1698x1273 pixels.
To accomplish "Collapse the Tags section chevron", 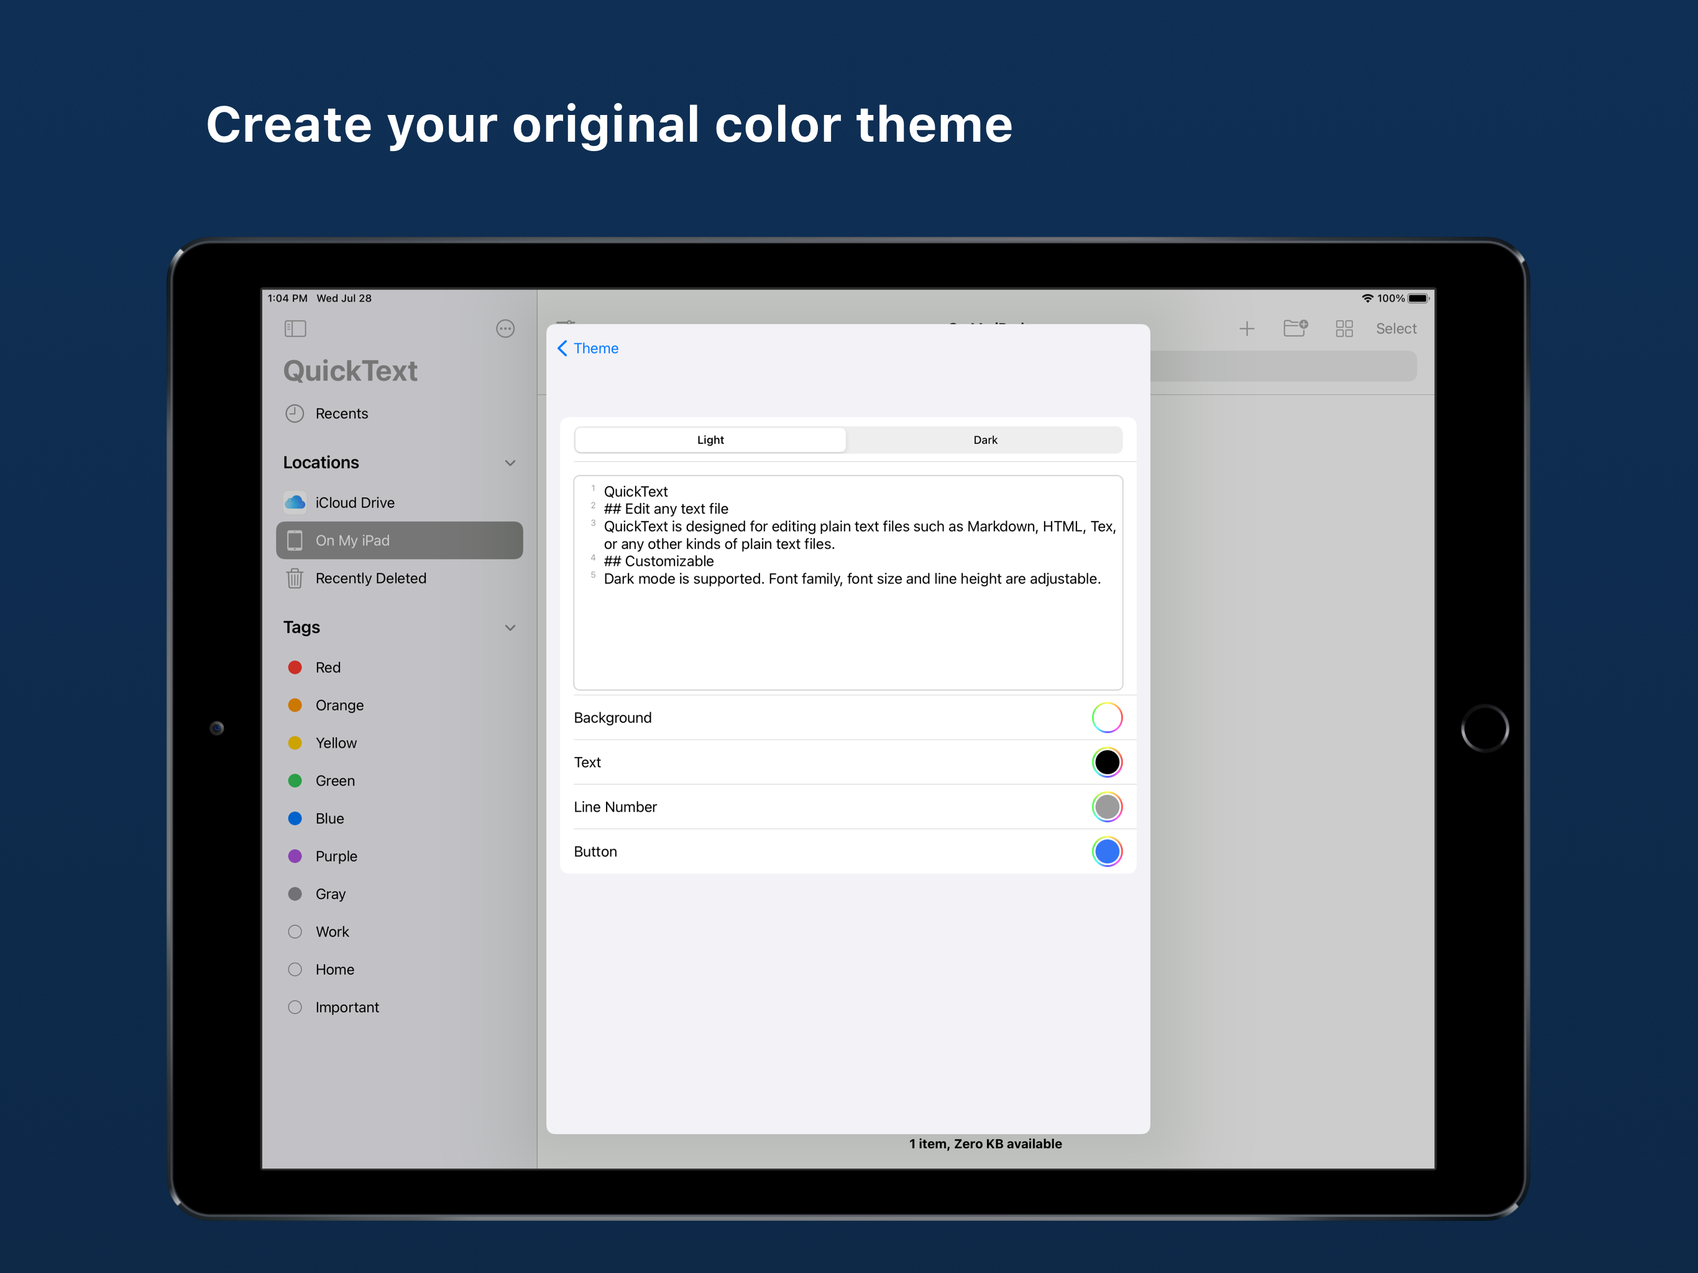I will pyautogui.click(x=510, y=627).
